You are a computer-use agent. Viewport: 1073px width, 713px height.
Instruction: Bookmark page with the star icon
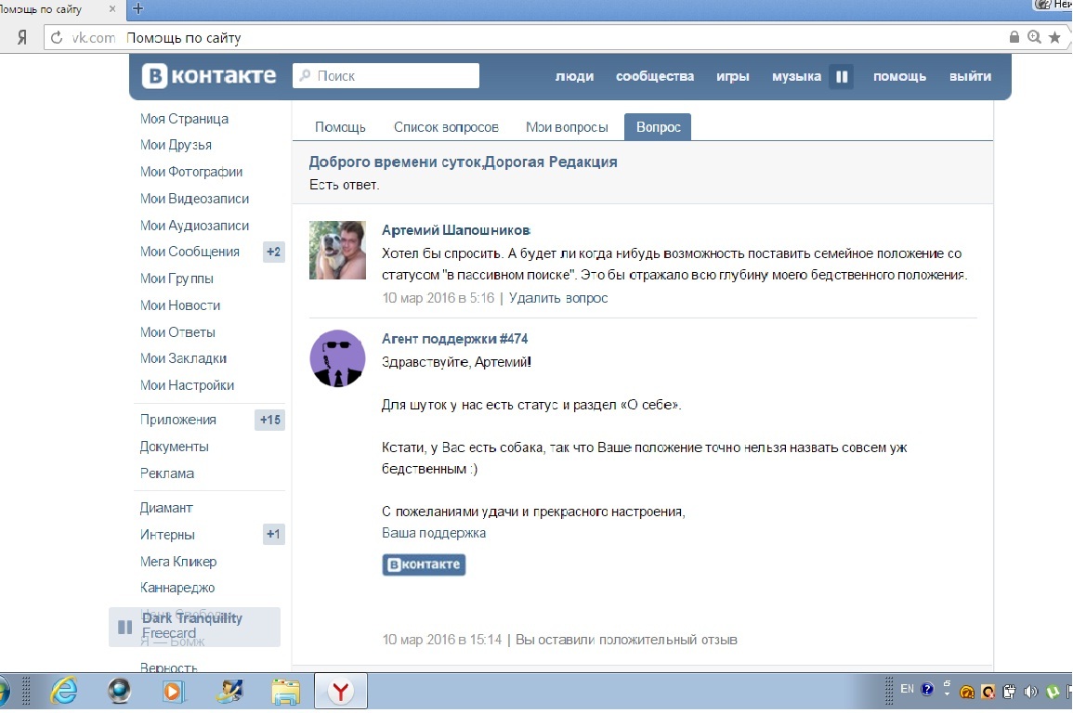(1054, 38)
